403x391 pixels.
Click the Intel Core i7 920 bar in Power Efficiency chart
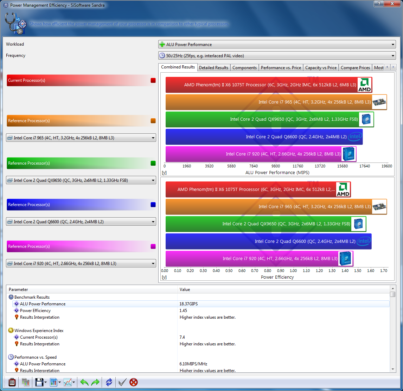coord(260,259)
